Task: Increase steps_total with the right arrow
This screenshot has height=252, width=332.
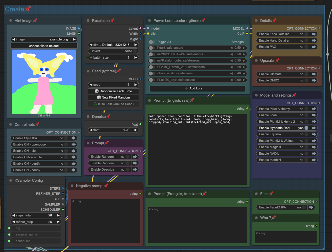Action: [58, 215]
